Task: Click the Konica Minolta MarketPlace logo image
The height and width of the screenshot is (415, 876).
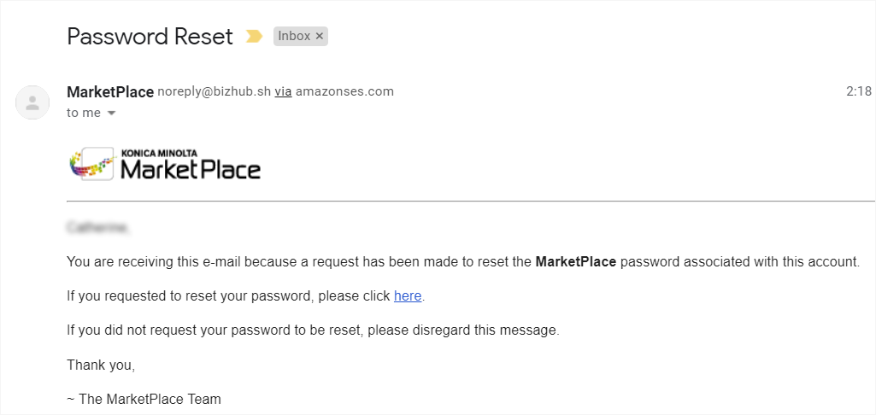Action: pyautogui.click(x=165, y=164)
